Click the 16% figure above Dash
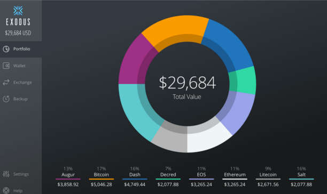Image resolution: width=327 pixels, height=194 pixels. (x=135, y=168)
